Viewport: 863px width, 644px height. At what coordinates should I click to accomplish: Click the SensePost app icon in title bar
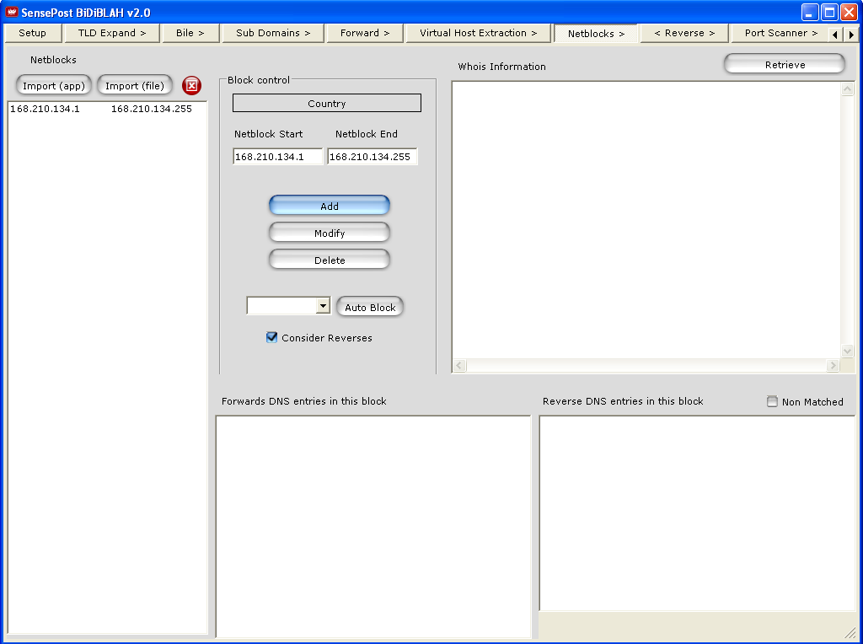pos(12,12)
